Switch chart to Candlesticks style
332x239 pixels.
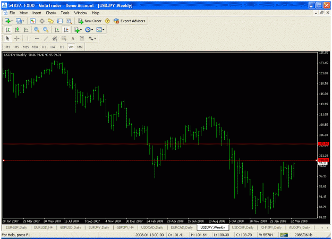point(17,30)
